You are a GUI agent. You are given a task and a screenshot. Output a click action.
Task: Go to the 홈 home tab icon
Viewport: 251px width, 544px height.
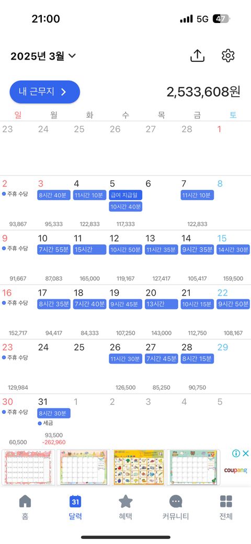click(x=25, y=501)
